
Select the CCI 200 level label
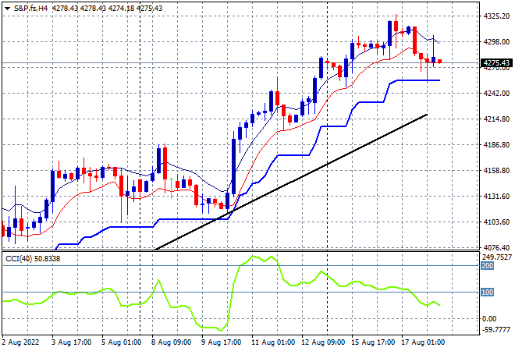[488, 266]
